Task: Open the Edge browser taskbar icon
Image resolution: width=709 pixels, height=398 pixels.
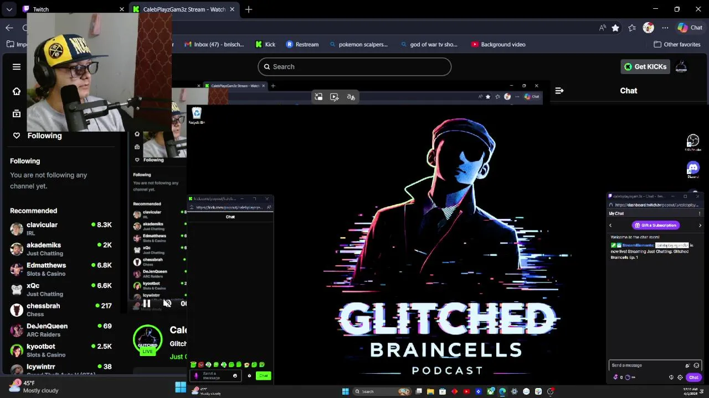Action: pos(502,391)
